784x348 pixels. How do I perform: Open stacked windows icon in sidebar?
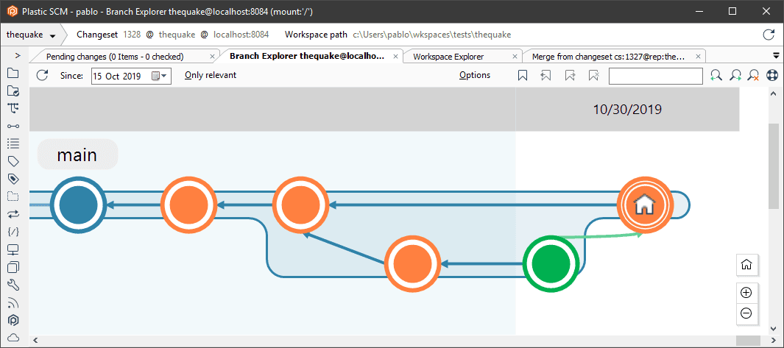click(13, 267)
